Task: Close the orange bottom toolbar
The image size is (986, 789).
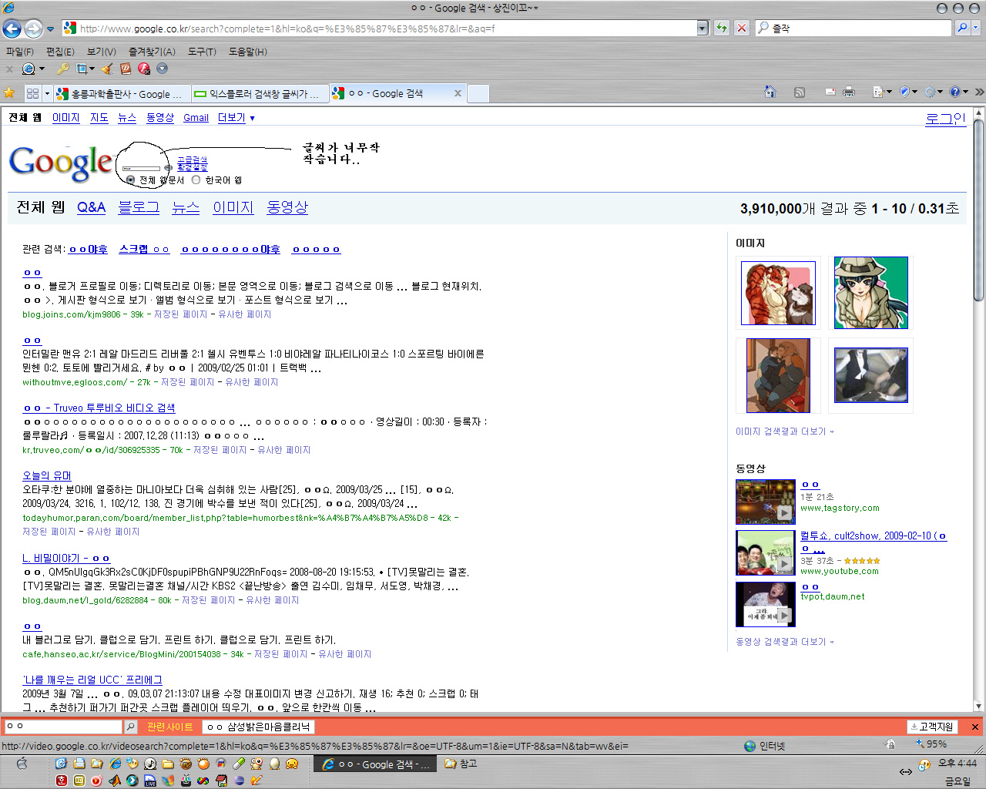Action: pyautogui.click(x=974, y=727)
